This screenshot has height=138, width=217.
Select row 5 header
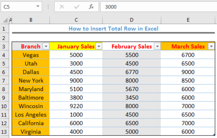click(x=4, y=64)
